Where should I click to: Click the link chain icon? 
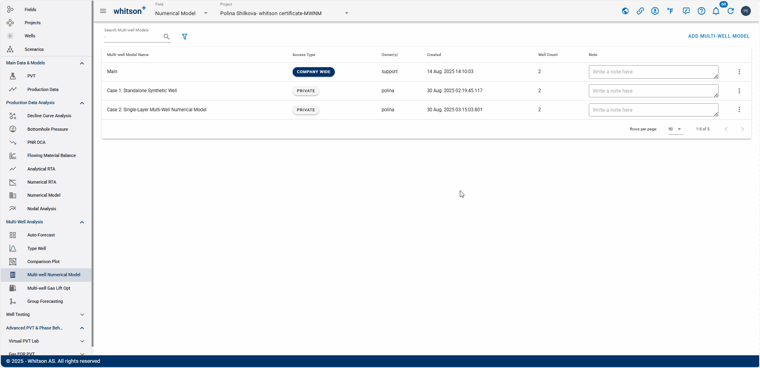640,11
